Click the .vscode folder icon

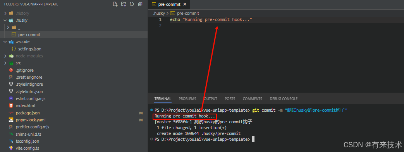click(x=11, y=41)
